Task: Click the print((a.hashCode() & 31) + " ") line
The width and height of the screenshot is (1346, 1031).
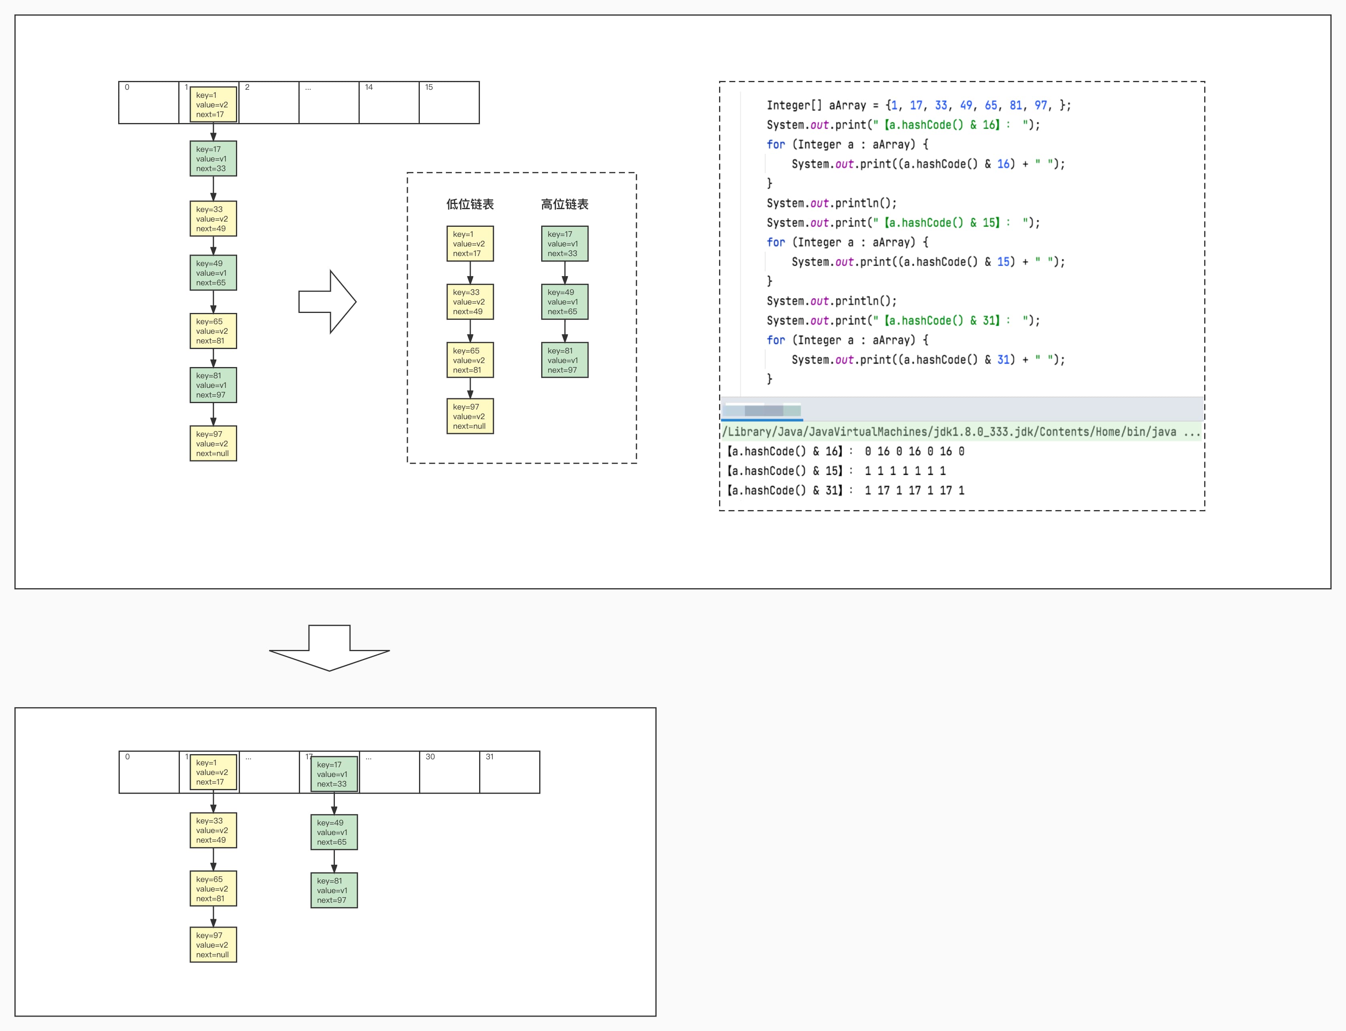Action: tap(928, 359)
